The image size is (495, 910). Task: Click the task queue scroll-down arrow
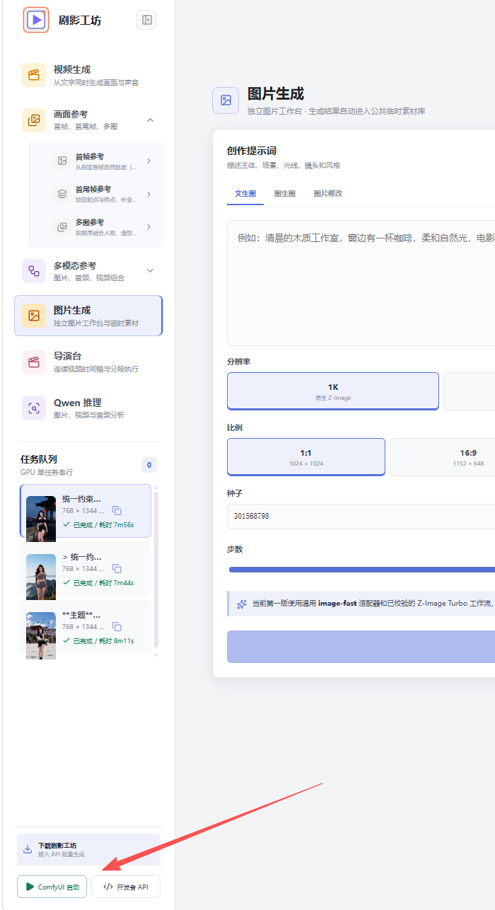(156, 655)
